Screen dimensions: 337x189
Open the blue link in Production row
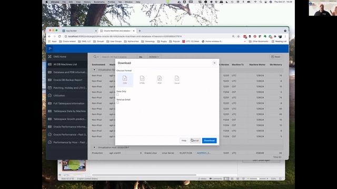pyautogui.click(x=204, y=153)
